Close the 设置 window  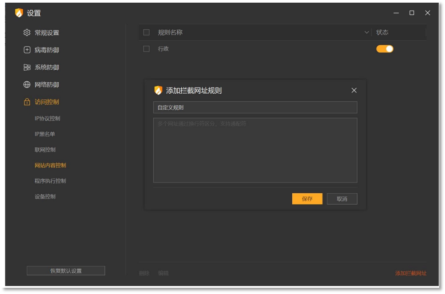point(428,13)
